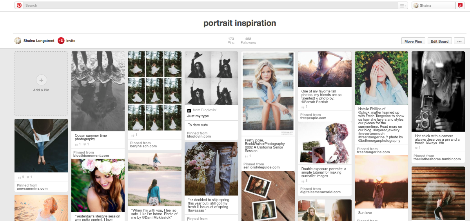Click the red Invite icon
470x221 pixels.
[61, 41]
